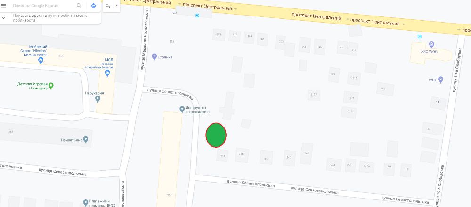
Task: Click building number 263
Action: [x=10, y=131]
